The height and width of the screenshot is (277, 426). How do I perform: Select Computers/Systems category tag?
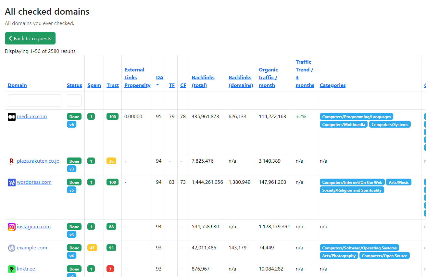coord(390,124)
